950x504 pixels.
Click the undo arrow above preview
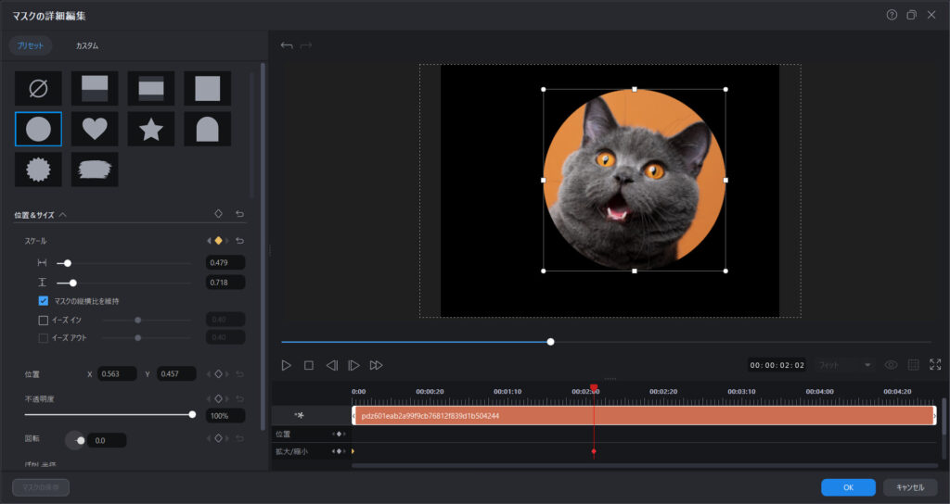[x=287, y=45]
